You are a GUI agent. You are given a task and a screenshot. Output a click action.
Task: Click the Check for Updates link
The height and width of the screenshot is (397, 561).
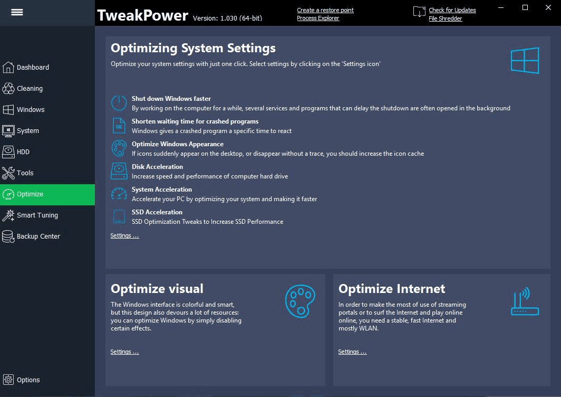point(452,10)
